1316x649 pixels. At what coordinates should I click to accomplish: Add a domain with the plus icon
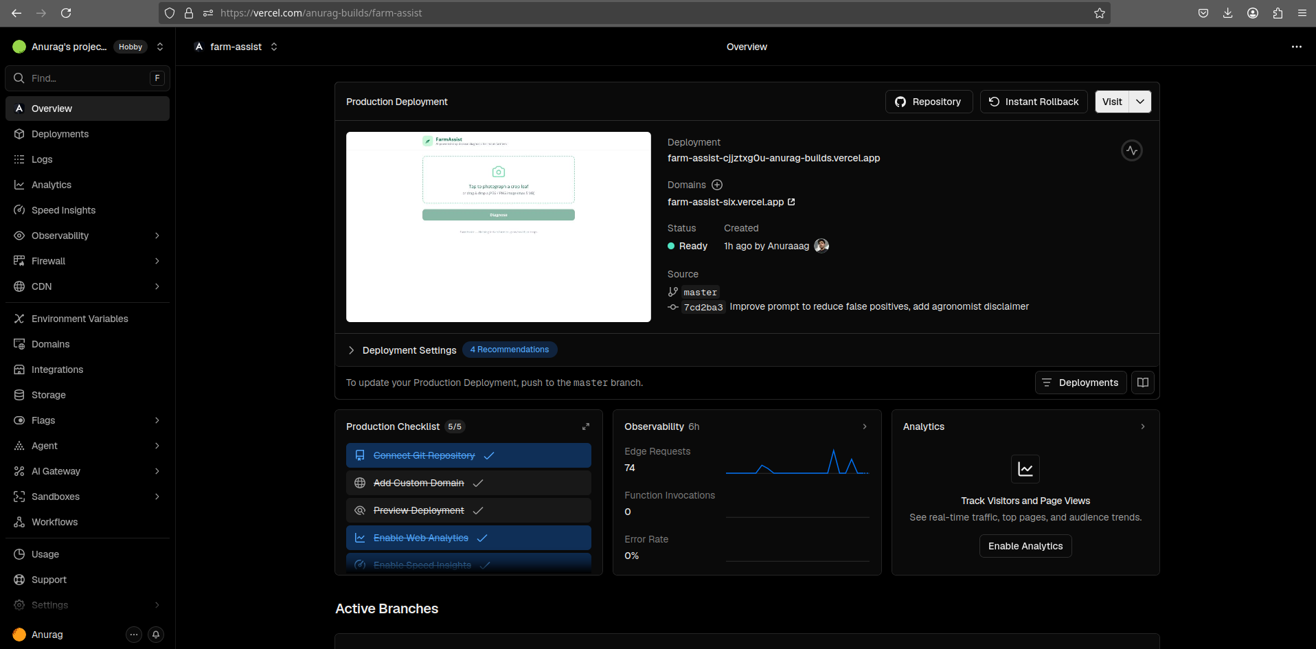(x=717, y=185)
